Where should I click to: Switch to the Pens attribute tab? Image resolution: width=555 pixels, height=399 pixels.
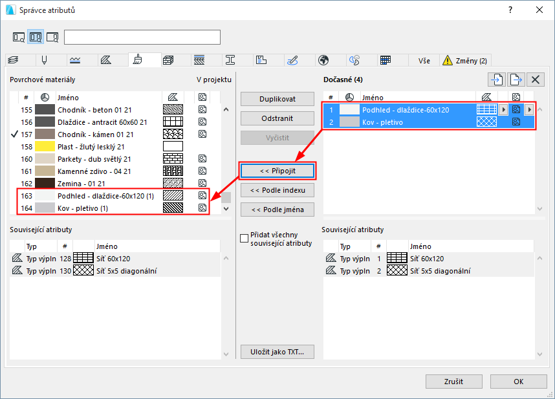[44, 61]
